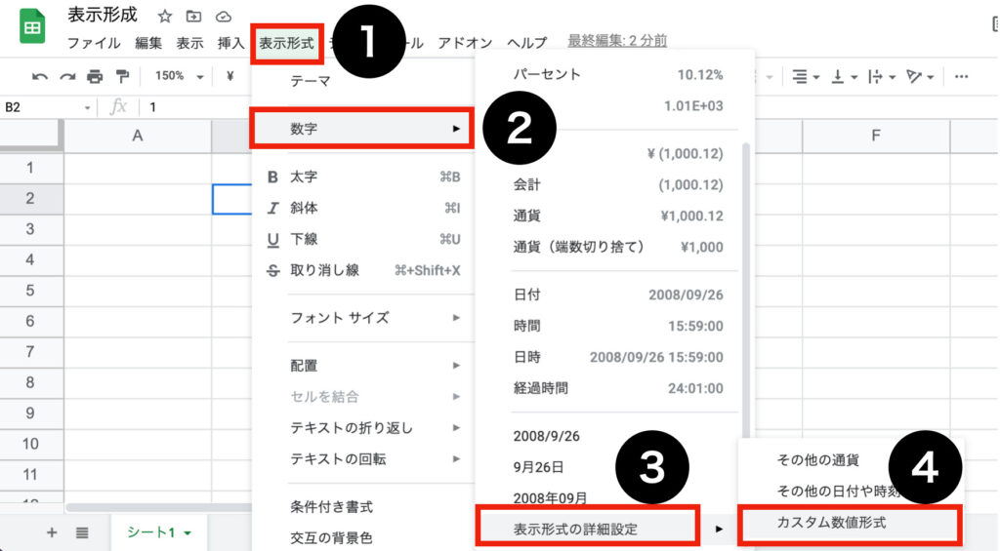The width and height of the screenshot is (1000, 551).
Task: Open the アドオン menu
Action: click(x=465, y=43)
